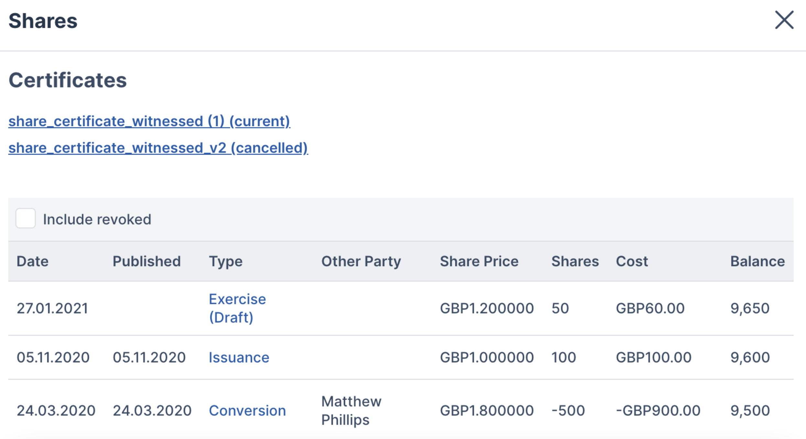Screen dimensions: 806x439
Task: Select share price GBP1.000000
Action: click(487, 357)
